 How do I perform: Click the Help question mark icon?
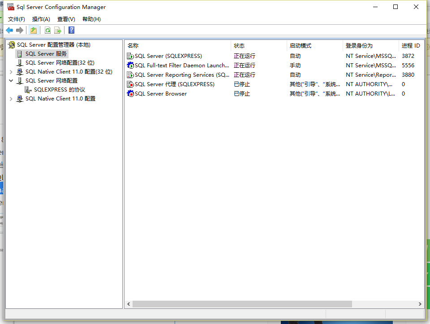pyautogui.click(x=71, y=30)
